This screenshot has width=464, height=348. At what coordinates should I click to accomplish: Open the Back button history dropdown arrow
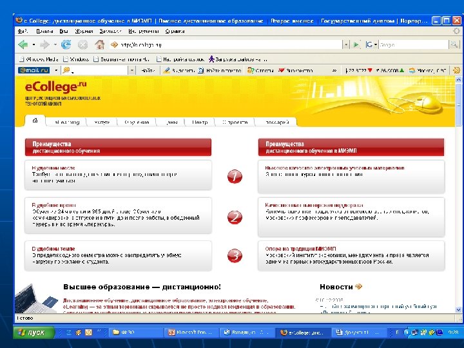click(x=34, y=44)
